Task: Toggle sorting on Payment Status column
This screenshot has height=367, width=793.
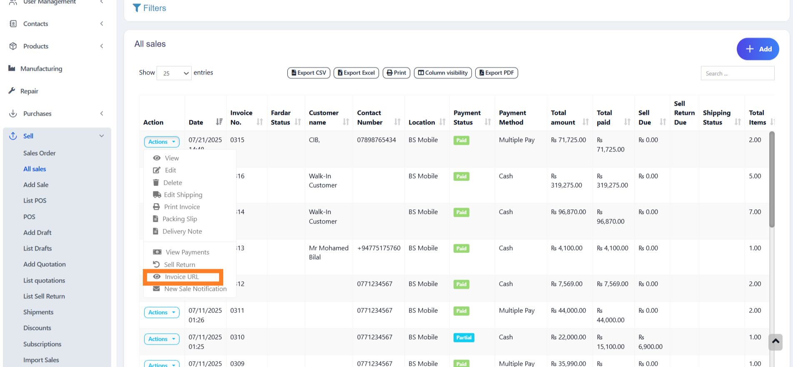Action: pyautogui.click(x=487, y=122)
